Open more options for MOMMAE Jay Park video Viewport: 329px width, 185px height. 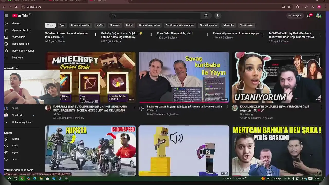319,35
